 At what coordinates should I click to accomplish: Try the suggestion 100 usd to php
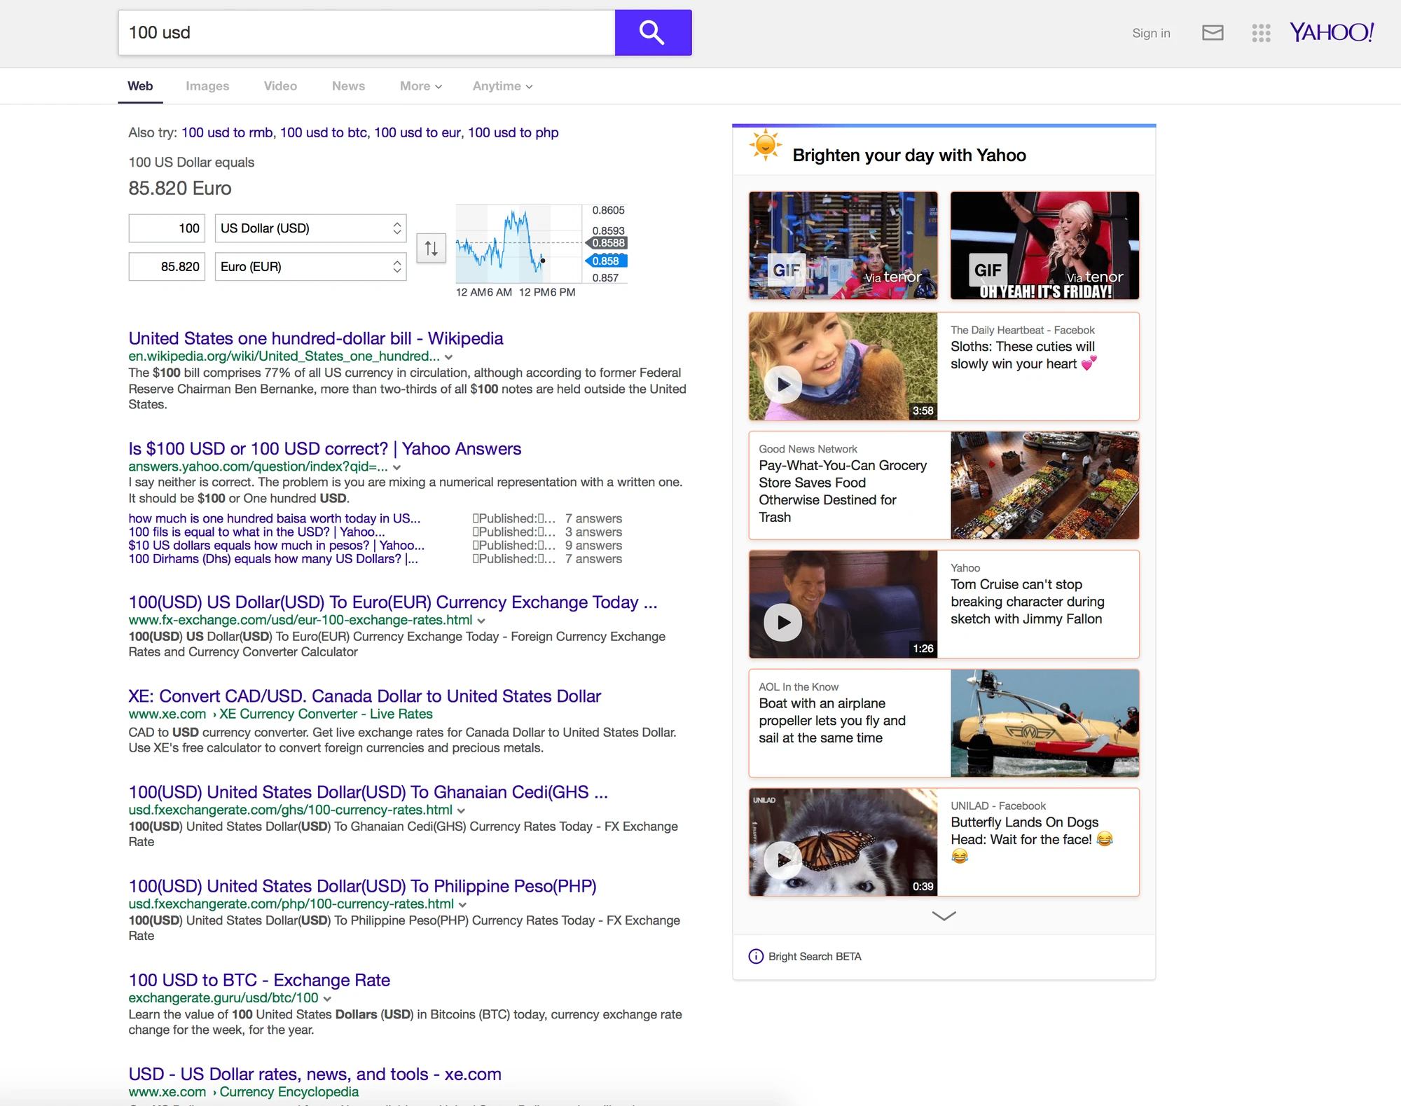pos(513,132)
